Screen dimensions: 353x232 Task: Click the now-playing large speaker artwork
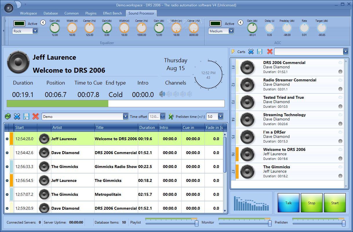click(x=18, y=63)
